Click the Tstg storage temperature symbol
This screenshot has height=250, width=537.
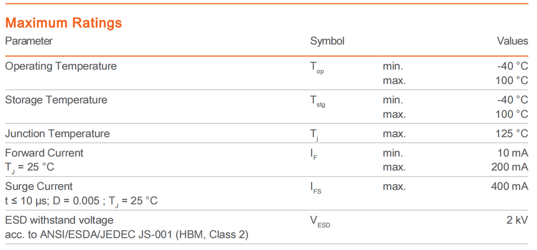(317, 102)
